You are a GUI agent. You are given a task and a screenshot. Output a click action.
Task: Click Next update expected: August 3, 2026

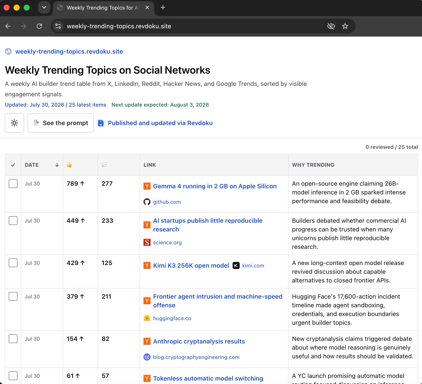160,105
